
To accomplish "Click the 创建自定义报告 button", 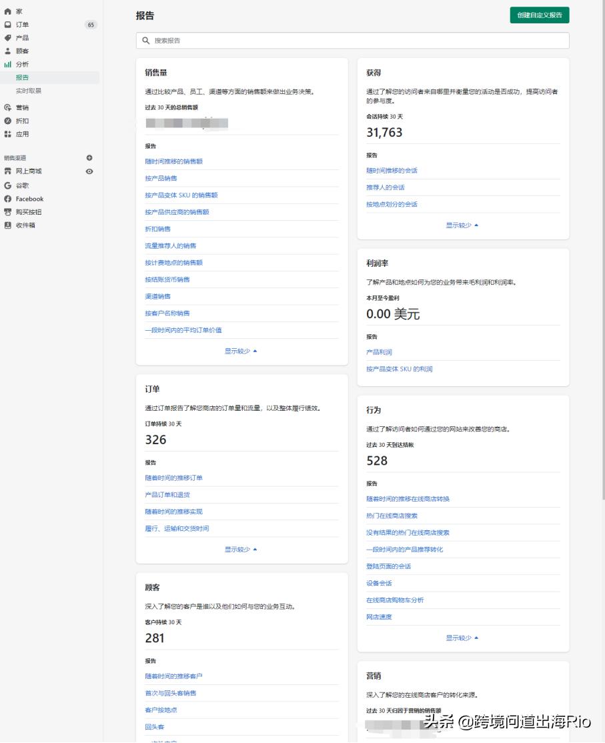I will click(539, 14).
